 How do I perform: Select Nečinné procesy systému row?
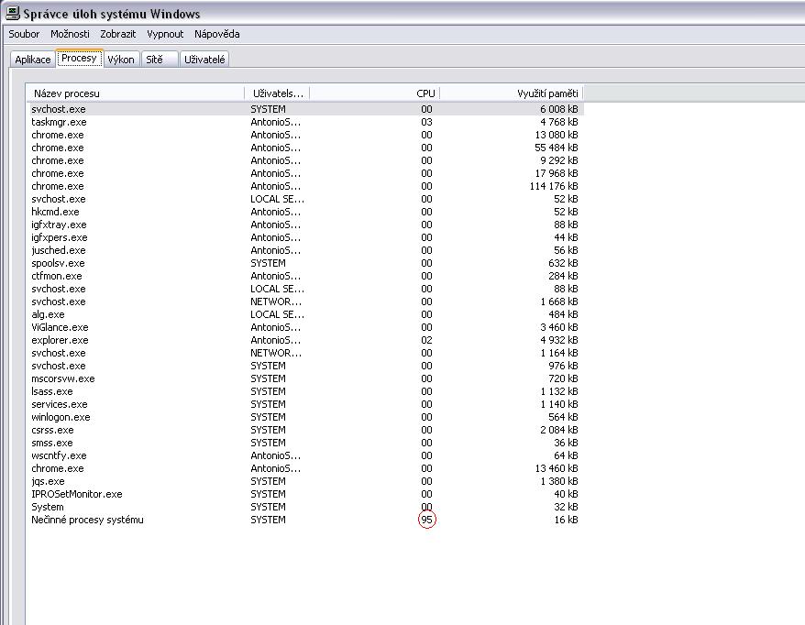(305, 520)
